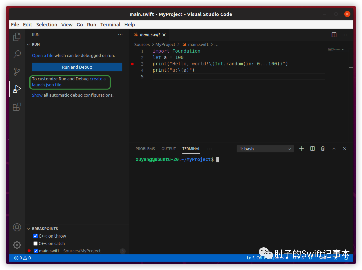Uncheck the C++: on throw breakpoint
This screenshot has width=362, height=270.
coord(36,236)
